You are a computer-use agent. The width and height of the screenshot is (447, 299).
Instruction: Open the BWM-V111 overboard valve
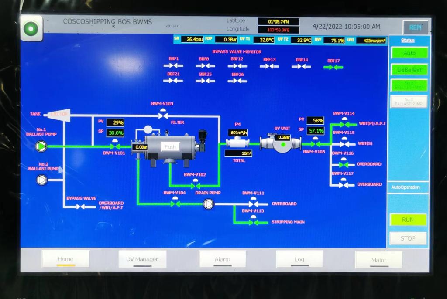253,203
